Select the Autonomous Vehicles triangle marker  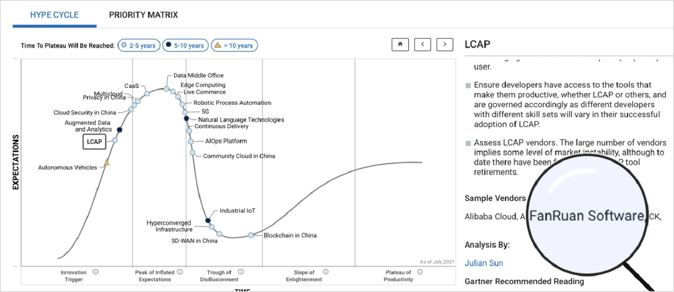(107, 163)
